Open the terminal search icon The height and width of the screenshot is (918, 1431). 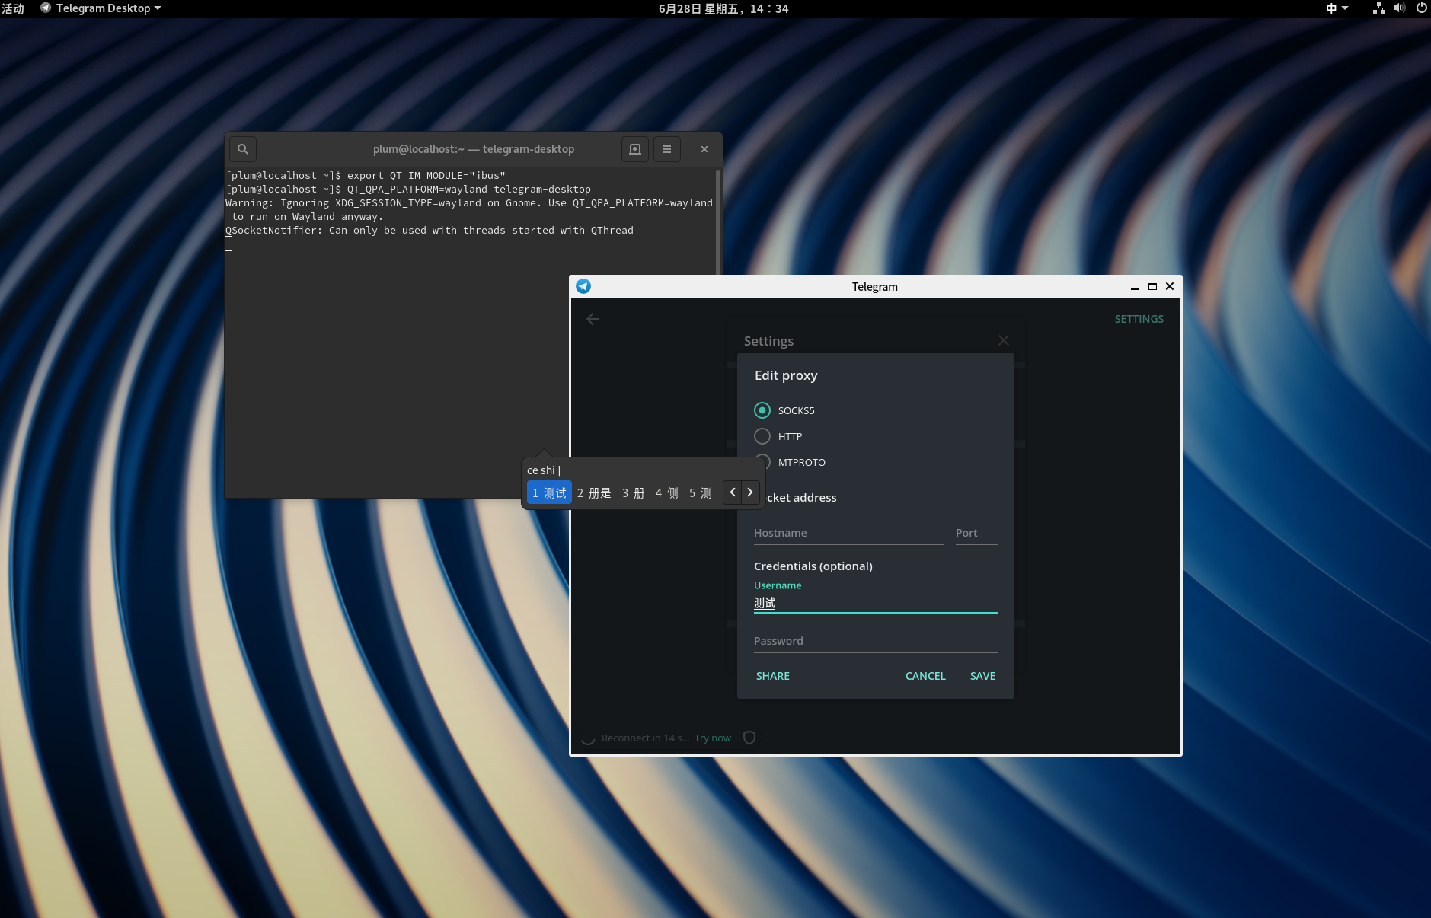pos(242,148)
